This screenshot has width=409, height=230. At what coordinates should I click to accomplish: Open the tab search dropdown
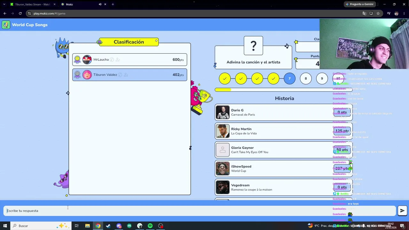(x=4, y=4)
